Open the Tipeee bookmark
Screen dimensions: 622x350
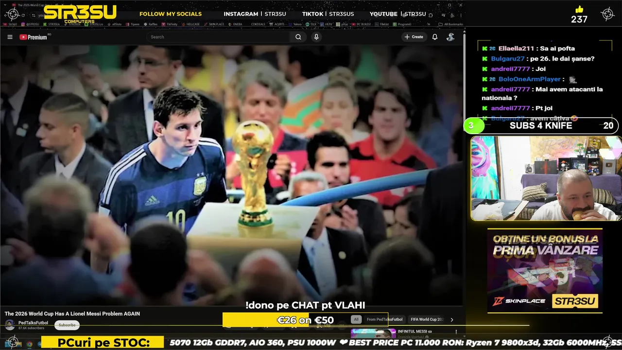pyautogui.click(x=133, y=24)
